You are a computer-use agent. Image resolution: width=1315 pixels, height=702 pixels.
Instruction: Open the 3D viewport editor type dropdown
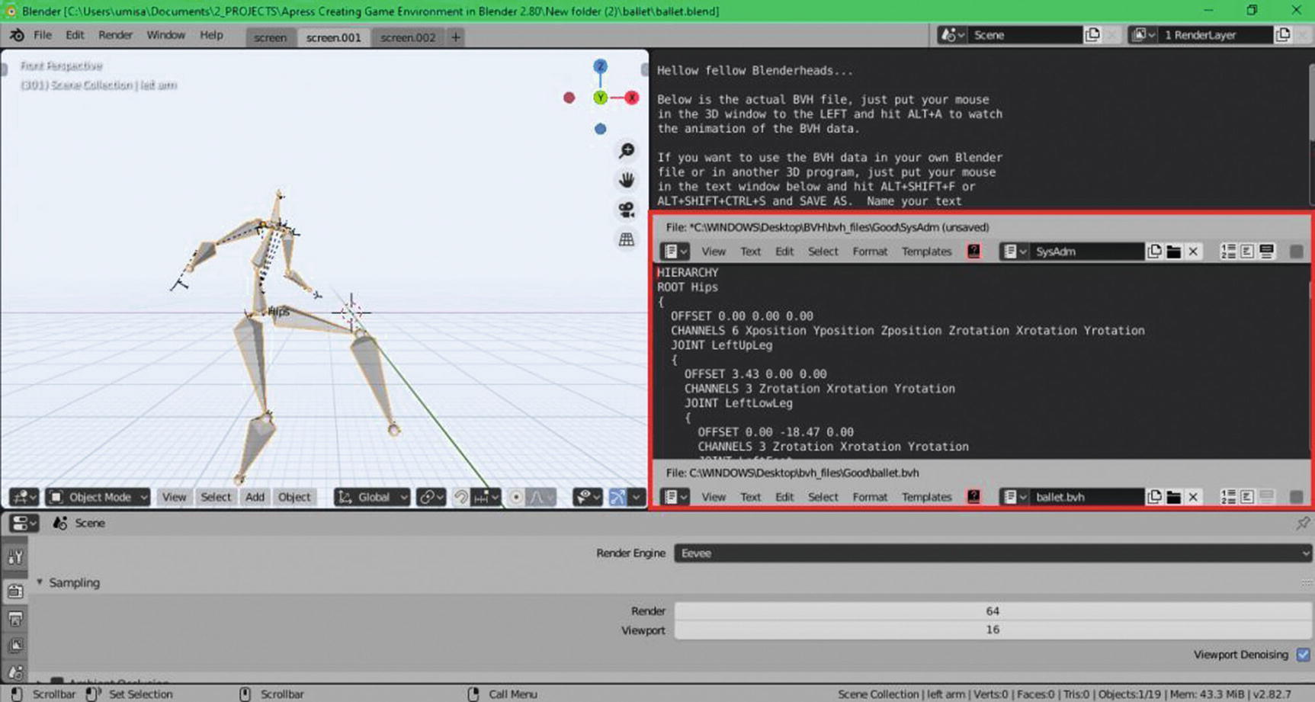23,497
